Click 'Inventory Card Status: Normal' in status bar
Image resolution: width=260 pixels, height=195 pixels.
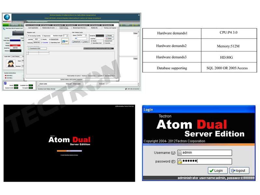47,89
